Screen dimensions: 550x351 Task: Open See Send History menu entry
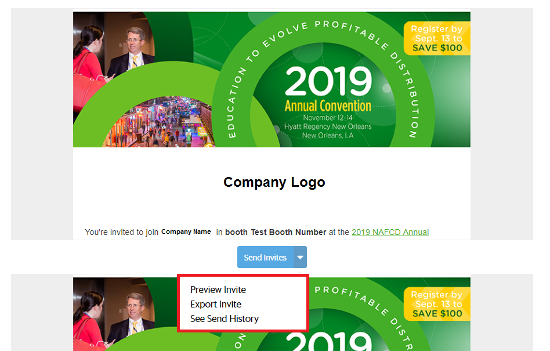225,319
